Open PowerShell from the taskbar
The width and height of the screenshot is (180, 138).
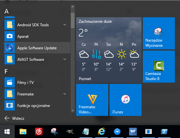[164, 132]
